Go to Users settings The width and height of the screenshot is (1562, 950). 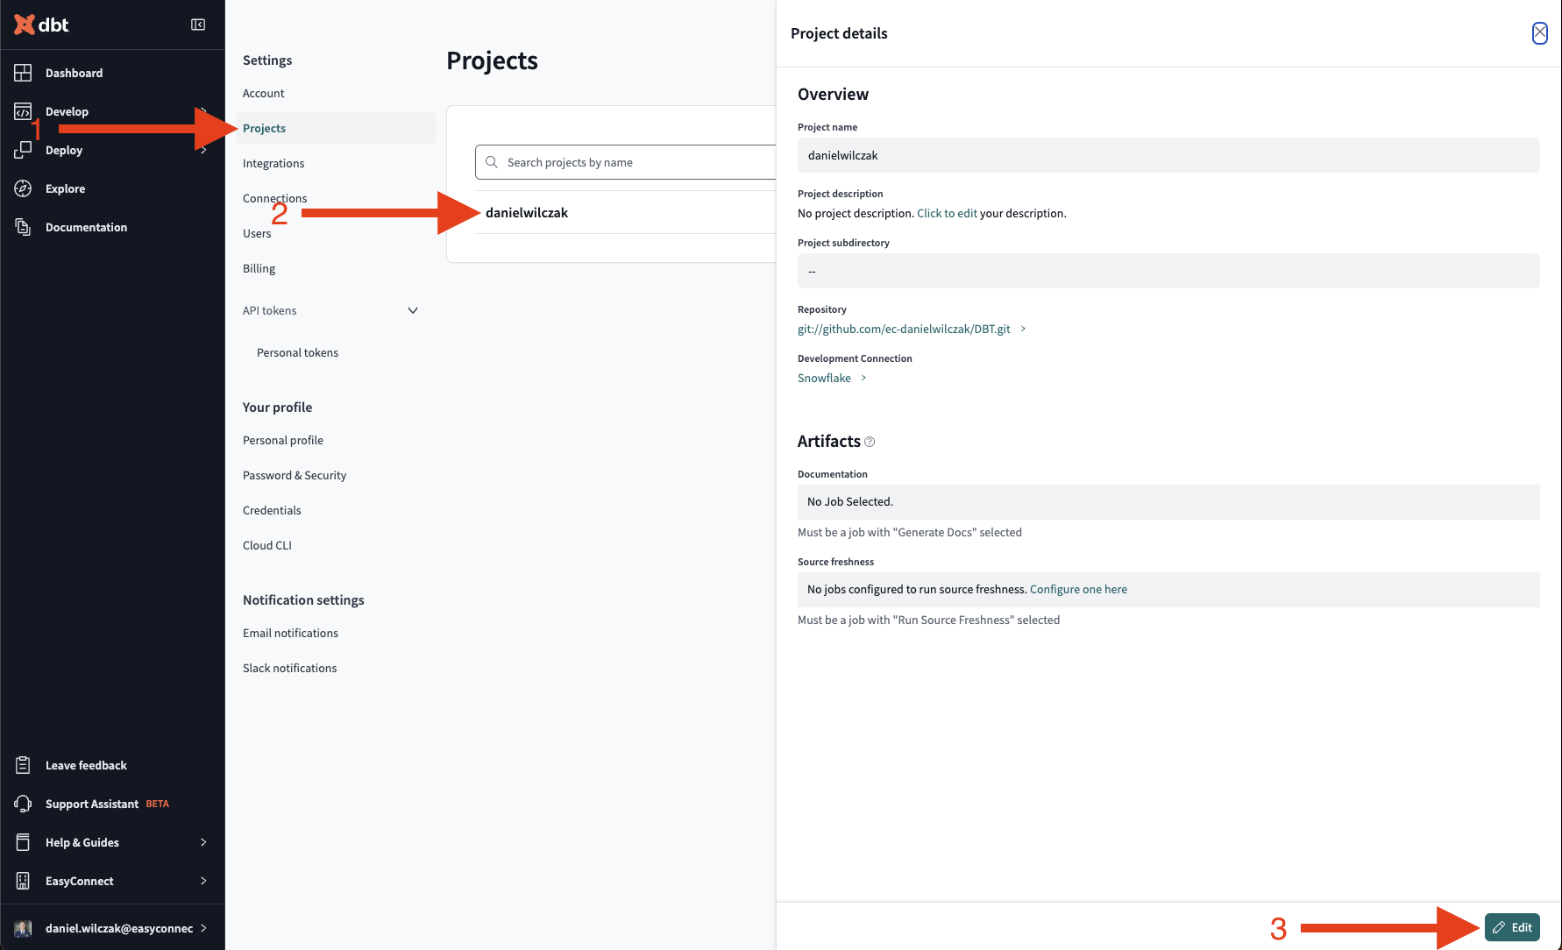(x=257, y=233)
